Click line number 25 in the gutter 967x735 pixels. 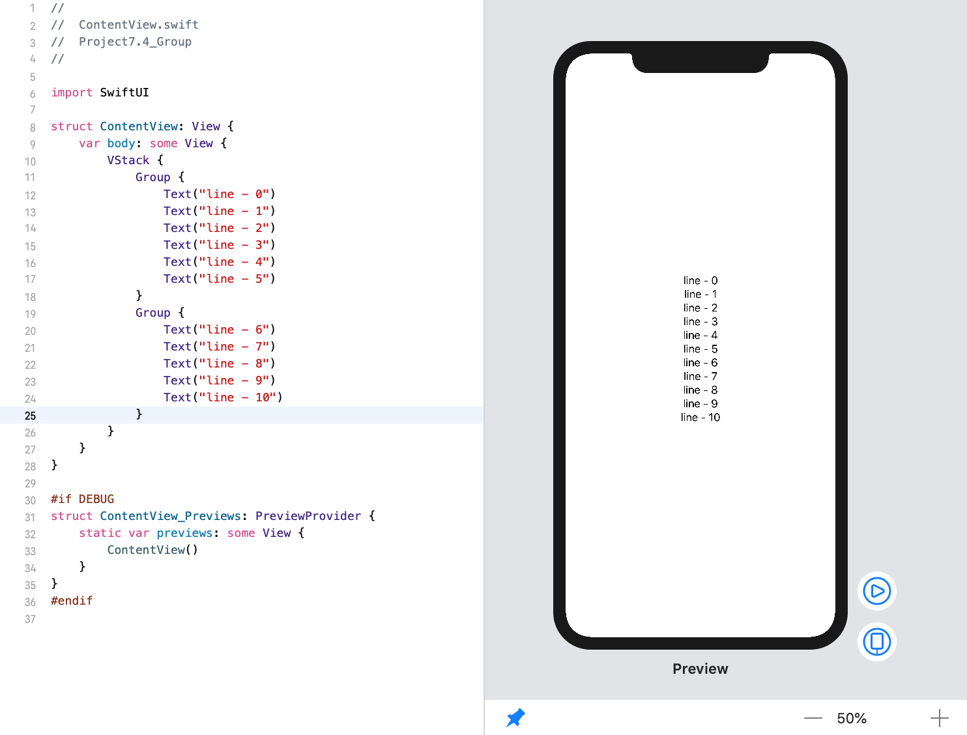pos(31,416)
